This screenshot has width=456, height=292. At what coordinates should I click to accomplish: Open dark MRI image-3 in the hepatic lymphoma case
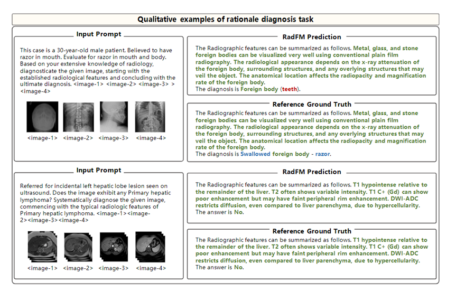pos(114,247)
